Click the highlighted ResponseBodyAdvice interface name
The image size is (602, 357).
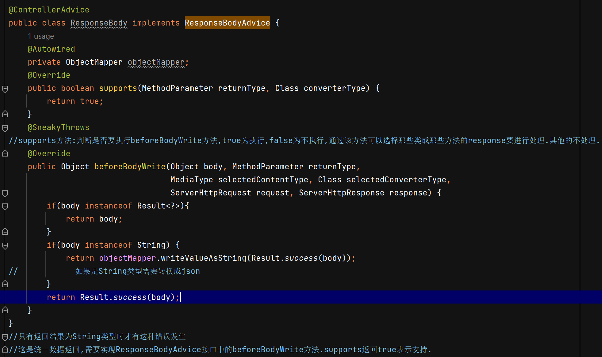pos(227,23)
